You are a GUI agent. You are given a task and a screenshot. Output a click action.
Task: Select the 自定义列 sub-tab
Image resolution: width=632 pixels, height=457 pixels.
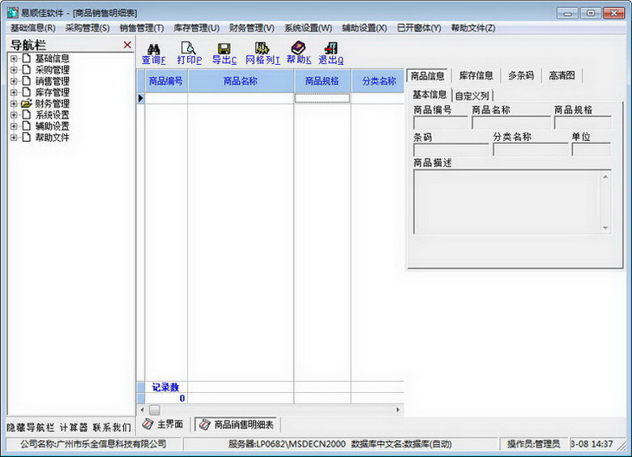(x=472, y=96)
